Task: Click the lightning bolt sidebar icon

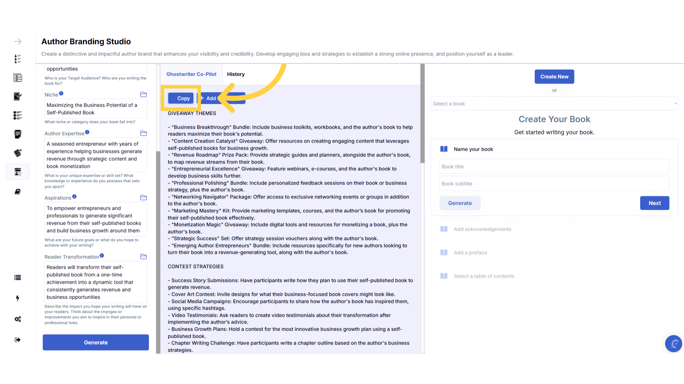Action: (17, 298)
